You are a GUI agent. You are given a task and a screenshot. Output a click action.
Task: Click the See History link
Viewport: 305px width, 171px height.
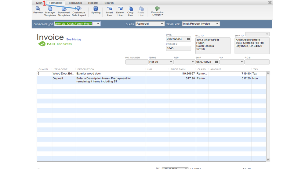pyautogui.click(x=74, y=39)
